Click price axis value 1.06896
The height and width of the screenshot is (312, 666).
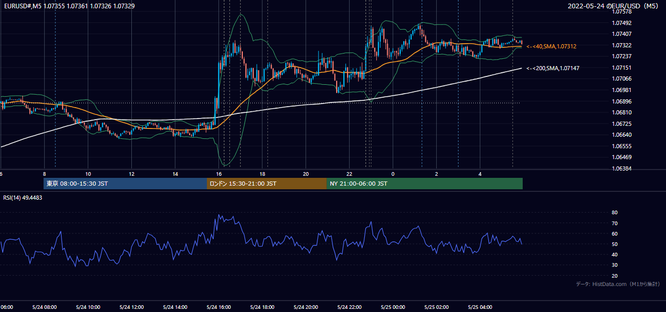622,101
